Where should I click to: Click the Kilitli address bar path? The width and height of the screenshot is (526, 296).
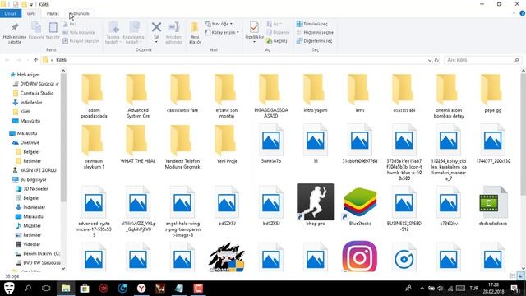pos(61,60)
